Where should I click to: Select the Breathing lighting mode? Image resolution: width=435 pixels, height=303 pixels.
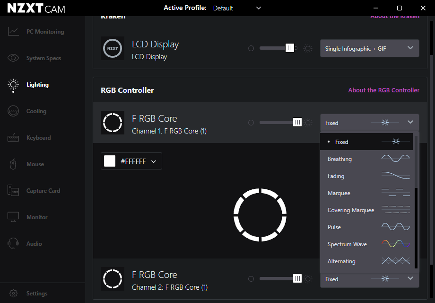point(366,159)
